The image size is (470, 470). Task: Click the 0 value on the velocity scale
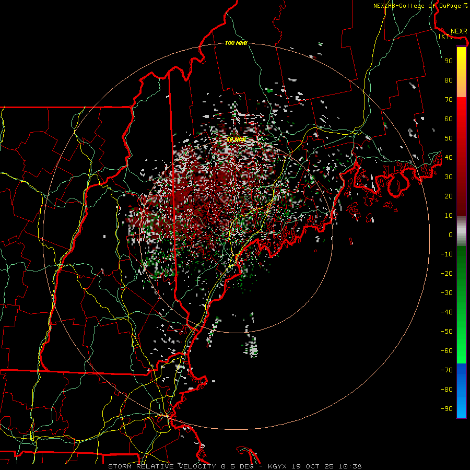pyautogui.click(x=451, y=234)
